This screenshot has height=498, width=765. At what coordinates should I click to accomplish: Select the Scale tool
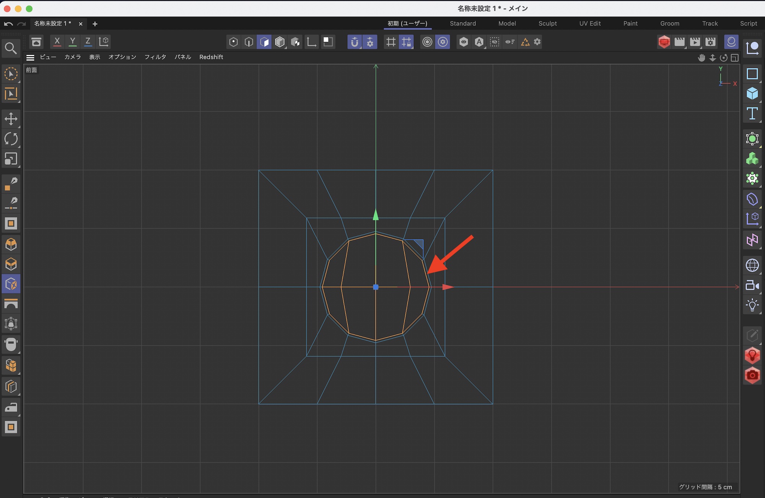point(11,159)
